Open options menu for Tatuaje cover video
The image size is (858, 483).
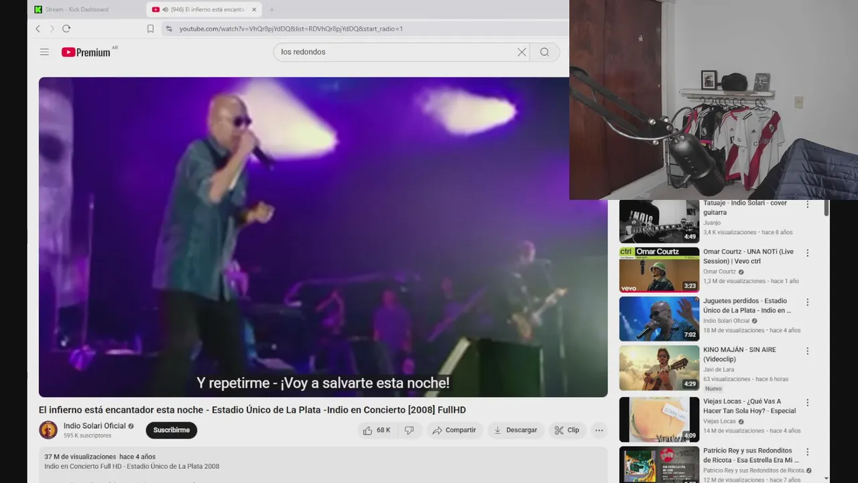click(x=807, y=205)
